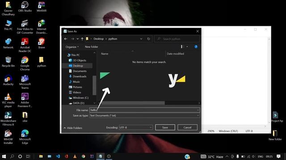The image size is (286, 160).
Task: Open Google Chrome desktop icon
Action: pyautogui.click(x=25, y=64)
